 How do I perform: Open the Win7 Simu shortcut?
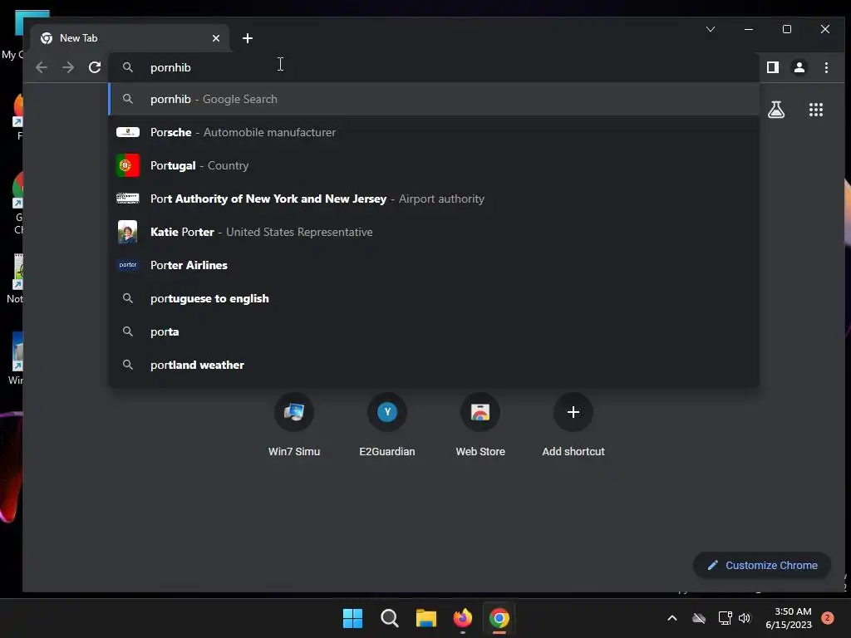(294, 426)
